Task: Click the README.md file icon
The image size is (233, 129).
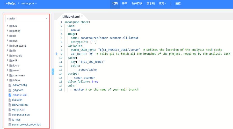Action: click(10, 105)
